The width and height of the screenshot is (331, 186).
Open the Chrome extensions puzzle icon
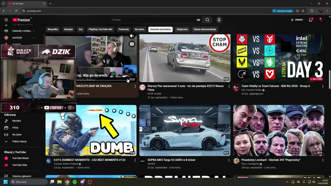click(312, 11)
